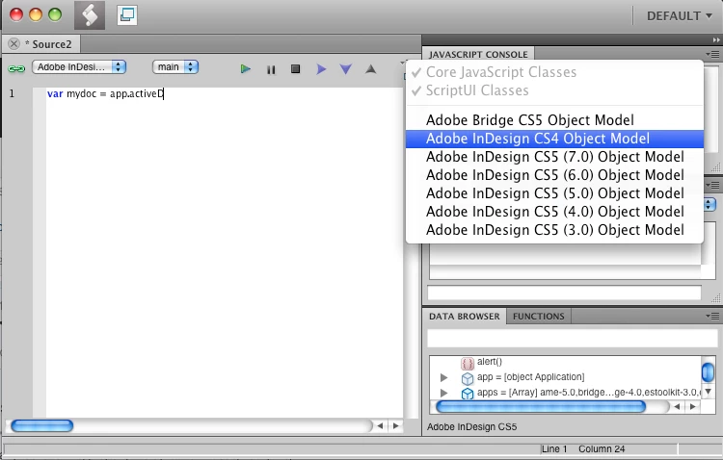Click the alert() function braces icon
The height and width of the screenshot is (460, 723).
(468, 364)
